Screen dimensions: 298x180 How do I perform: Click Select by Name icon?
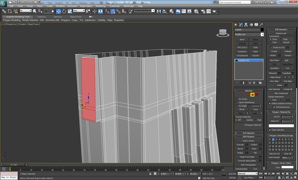[x=40, y=11]
